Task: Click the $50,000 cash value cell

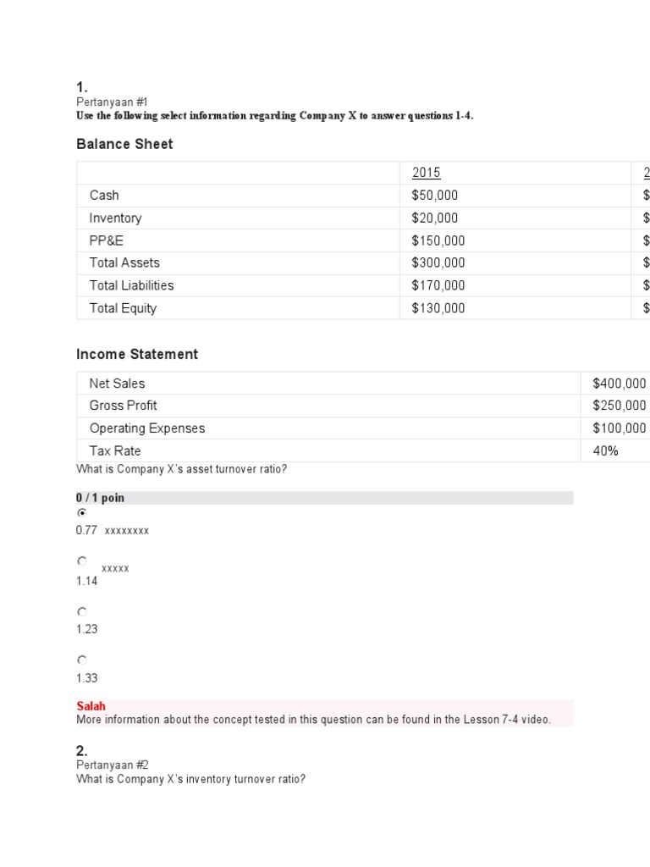Action: click(434, 196)
